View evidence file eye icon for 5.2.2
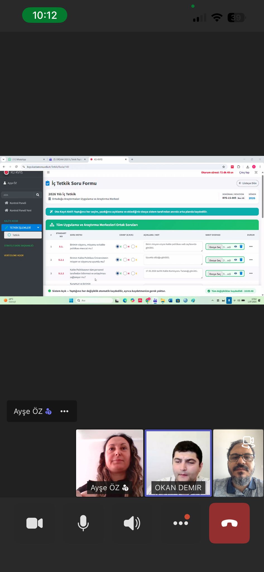Image resolution: width=264 pixels, height=572 pixels. point(236,273)
